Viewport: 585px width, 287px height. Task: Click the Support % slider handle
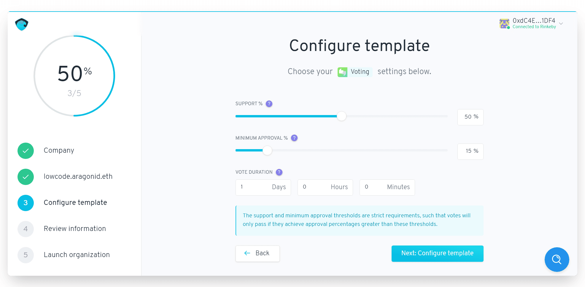coord(341,116)
